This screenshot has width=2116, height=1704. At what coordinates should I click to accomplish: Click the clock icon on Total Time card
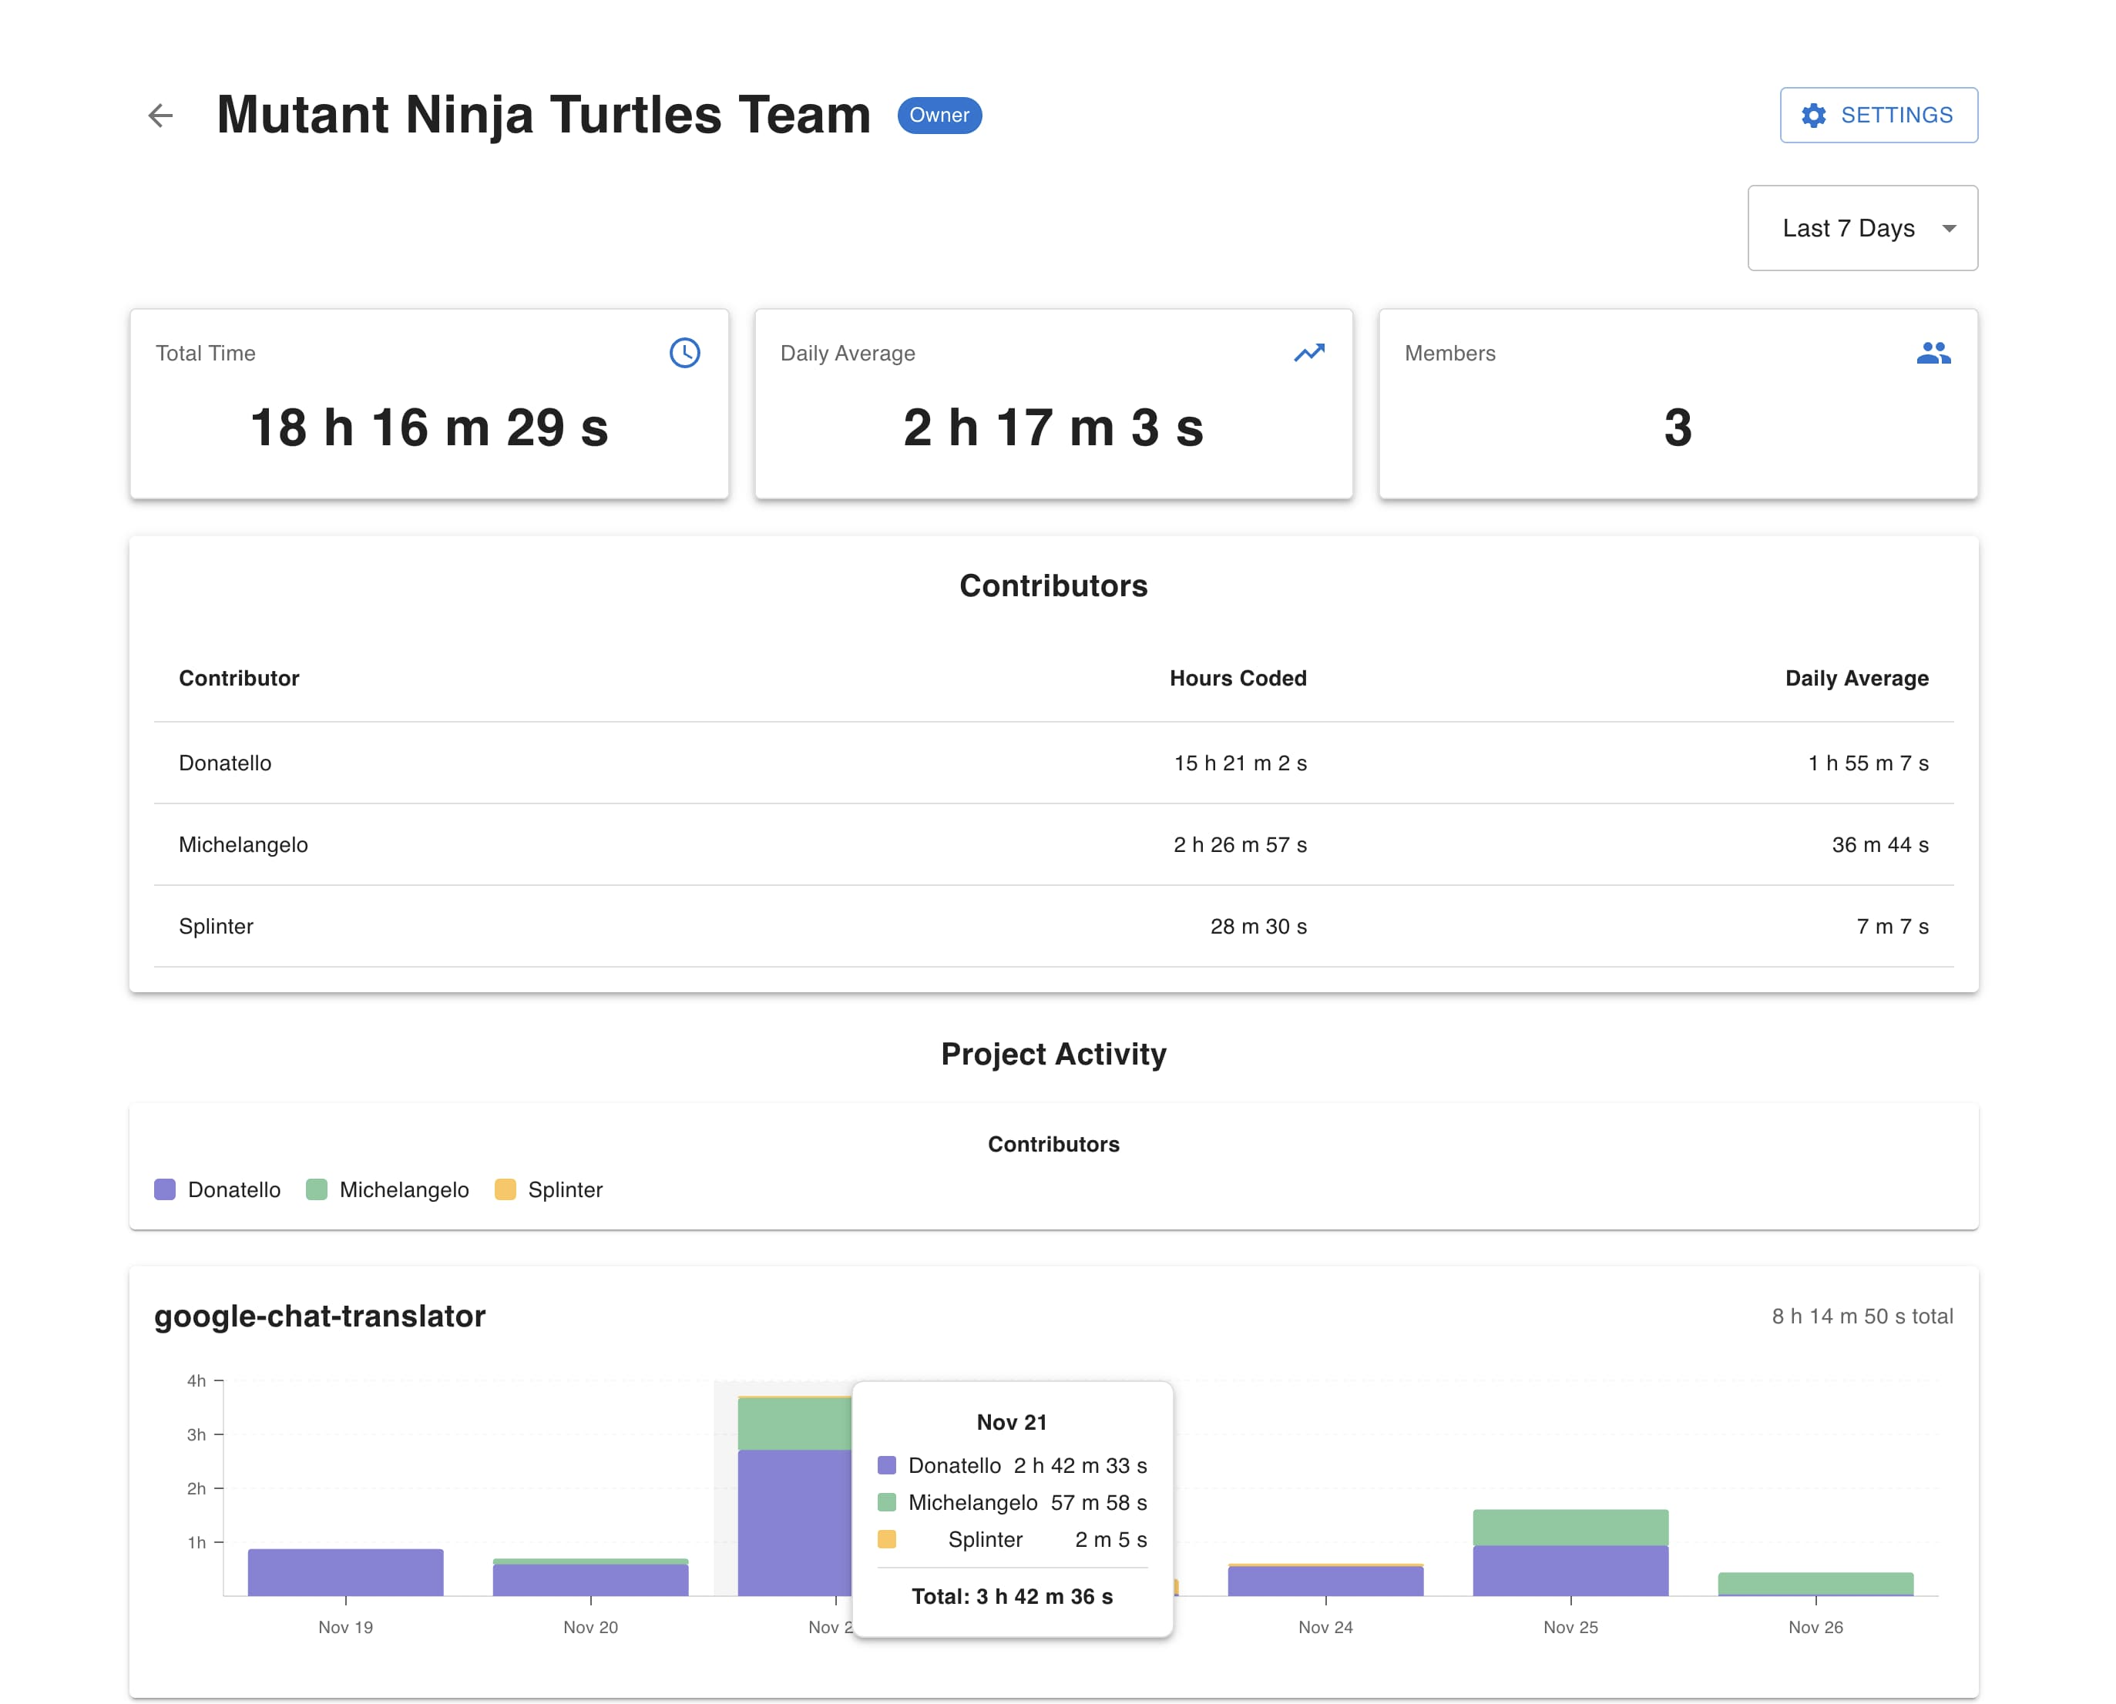(x=685, y=352)
